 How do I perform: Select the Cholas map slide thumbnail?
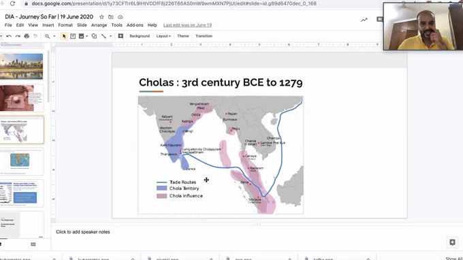pos(22,130)
